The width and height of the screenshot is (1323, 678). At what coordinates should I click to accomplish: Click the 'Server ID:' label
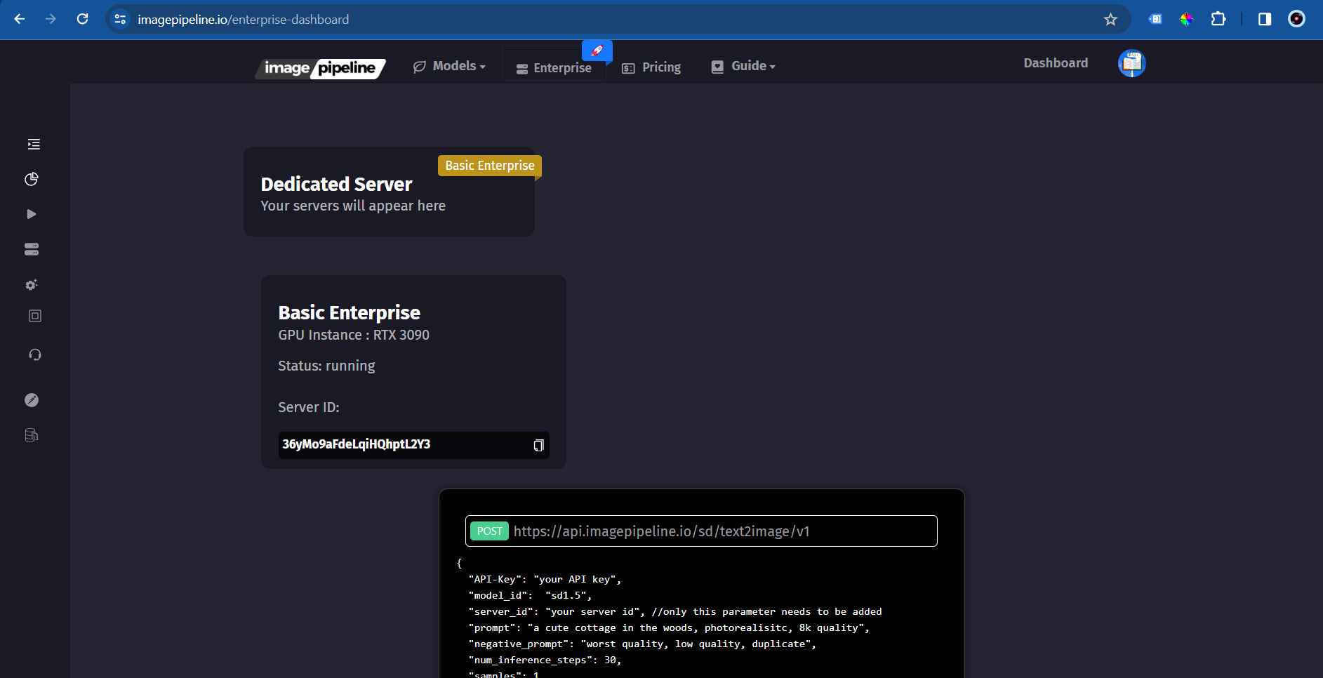tap(309, 407)
